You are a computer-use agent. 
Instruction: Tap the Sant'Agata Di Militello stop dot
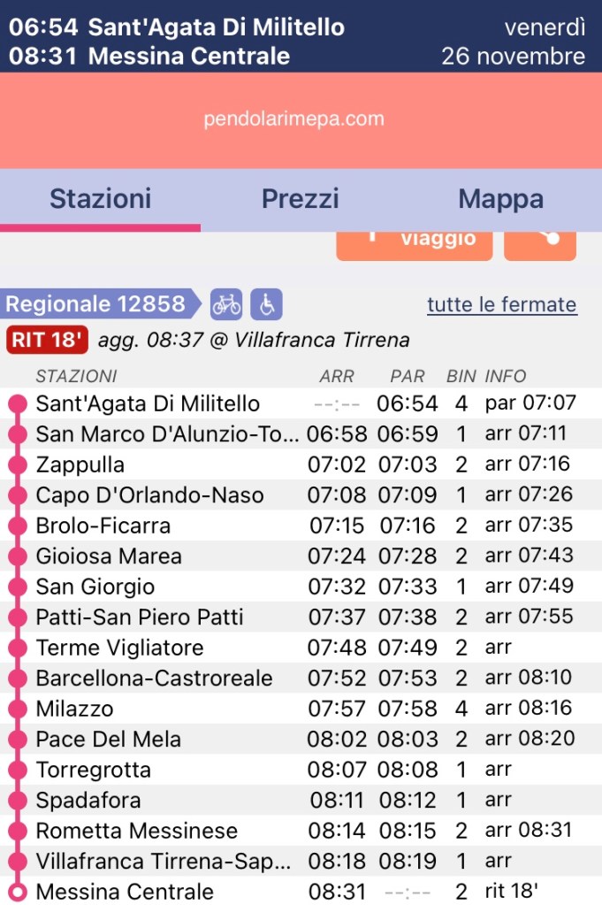point(17,404)
